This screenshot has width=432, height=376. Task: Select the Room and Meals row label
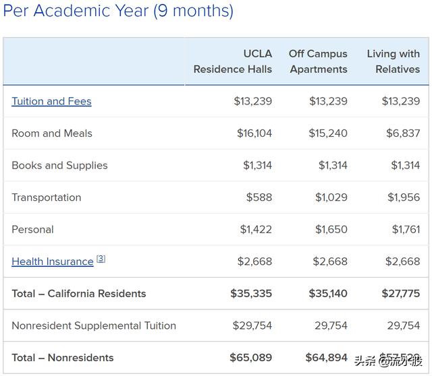[52, 133]
